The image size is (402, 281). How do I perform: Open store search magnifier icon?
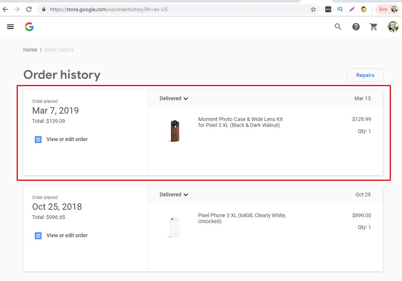pyautogui.click(x=338, y=27)
